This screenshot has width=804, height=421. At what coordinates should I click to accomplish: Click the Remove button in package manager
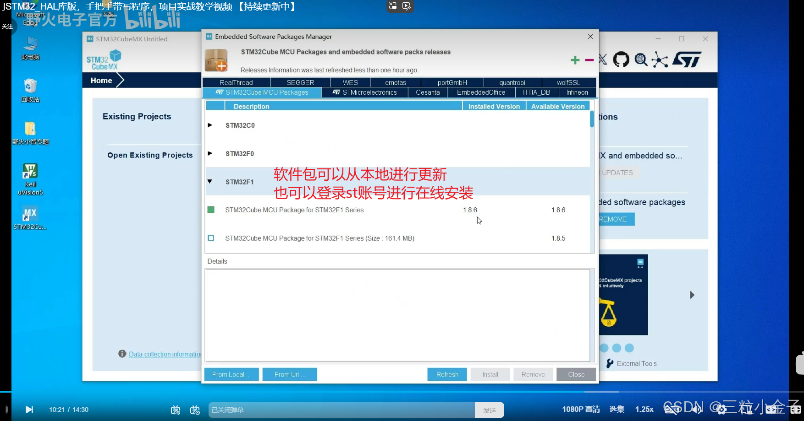point(533,374)
